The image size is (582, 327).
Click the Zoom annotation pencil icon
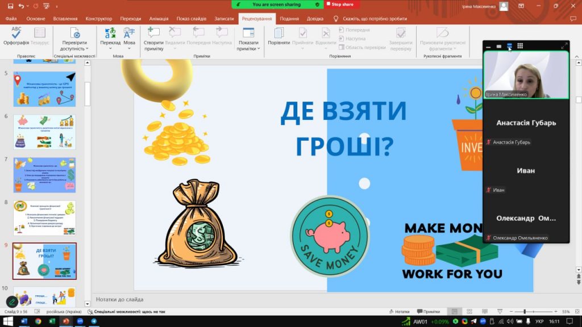tap(11, 301)
